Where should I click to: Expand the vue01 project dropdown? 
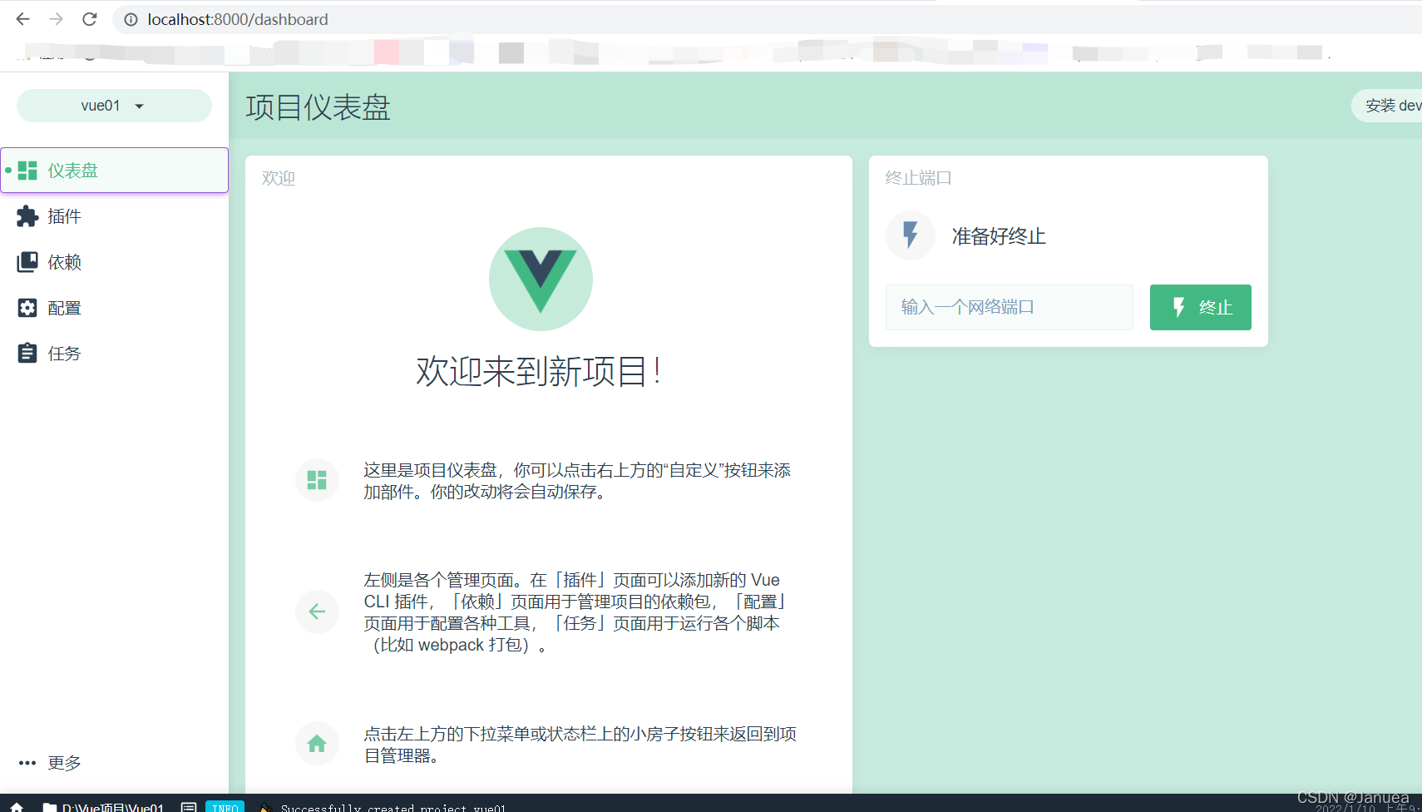coord(114,106)
